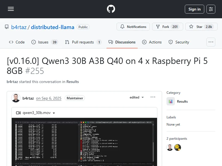
Task: Click the Results category chart icon
Action: pos(171,102)
